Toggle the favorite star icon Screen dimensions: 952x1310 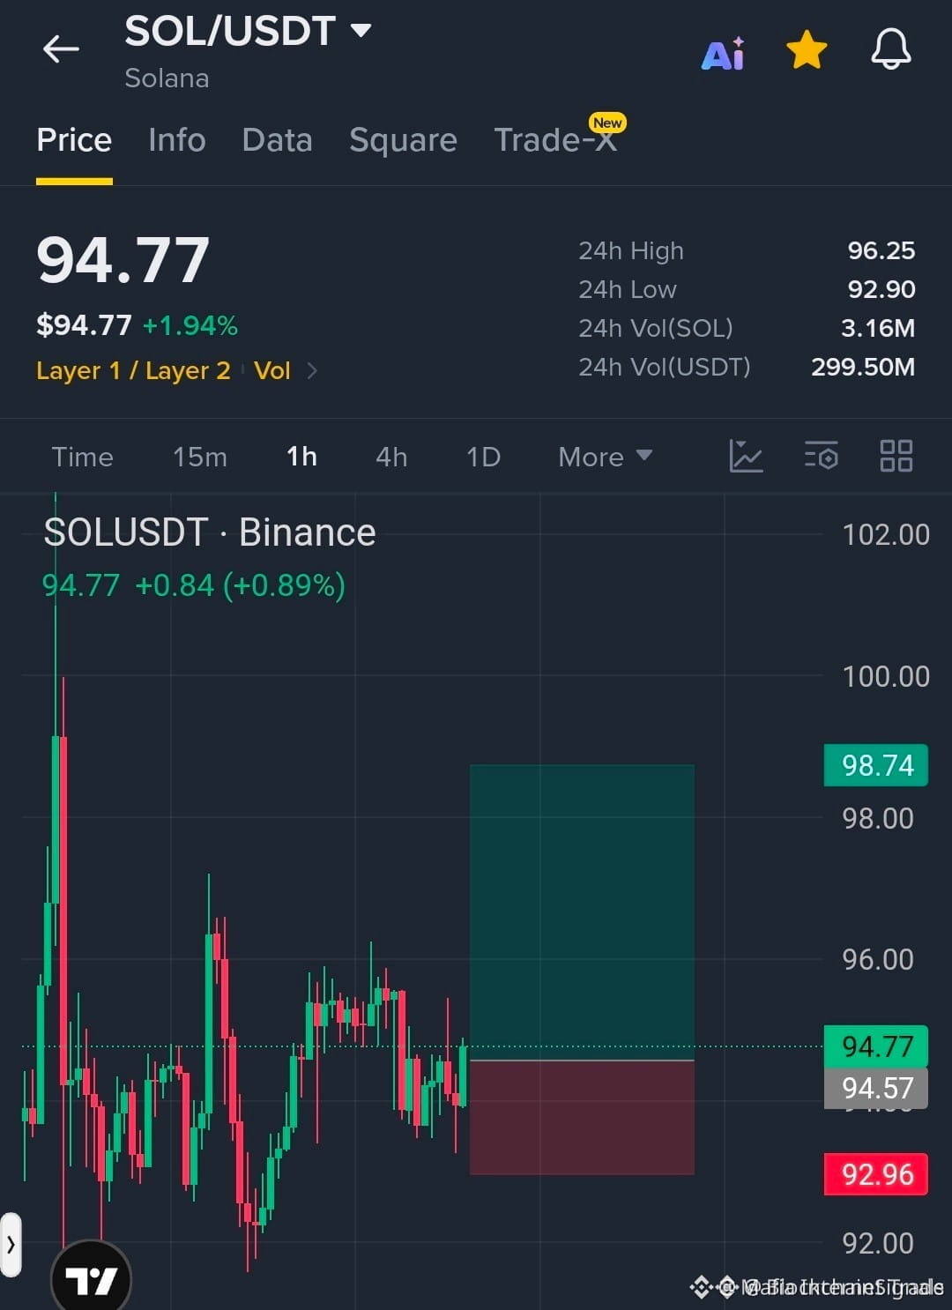(x=807, y=49)
